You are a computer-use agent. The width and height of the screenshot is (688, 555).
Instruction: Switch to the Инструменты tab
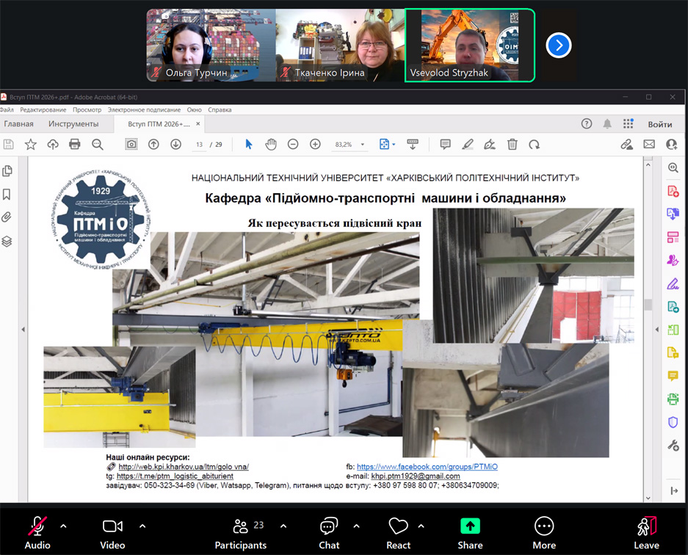coord(73,124)
